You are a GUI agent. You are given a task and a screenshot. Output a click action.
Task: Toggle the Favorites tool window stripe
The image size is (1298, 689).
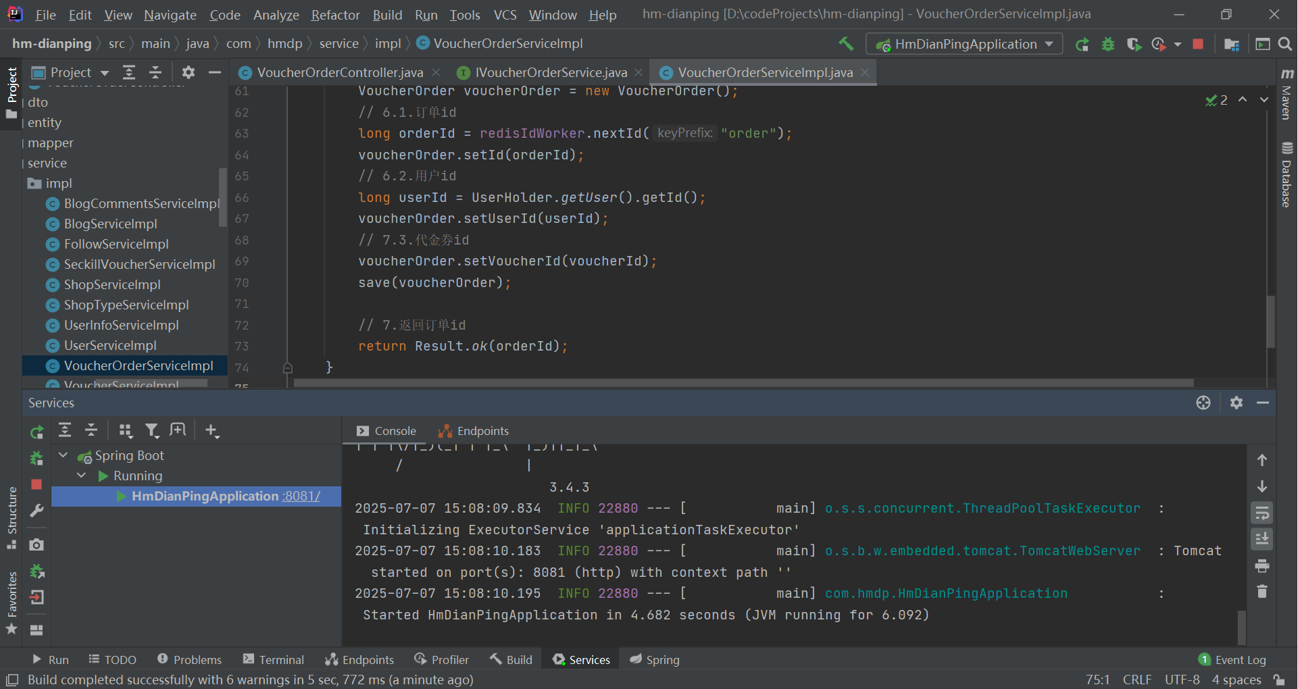[11, 603]
